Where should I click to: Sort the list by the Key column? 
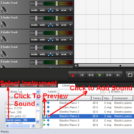108,98
